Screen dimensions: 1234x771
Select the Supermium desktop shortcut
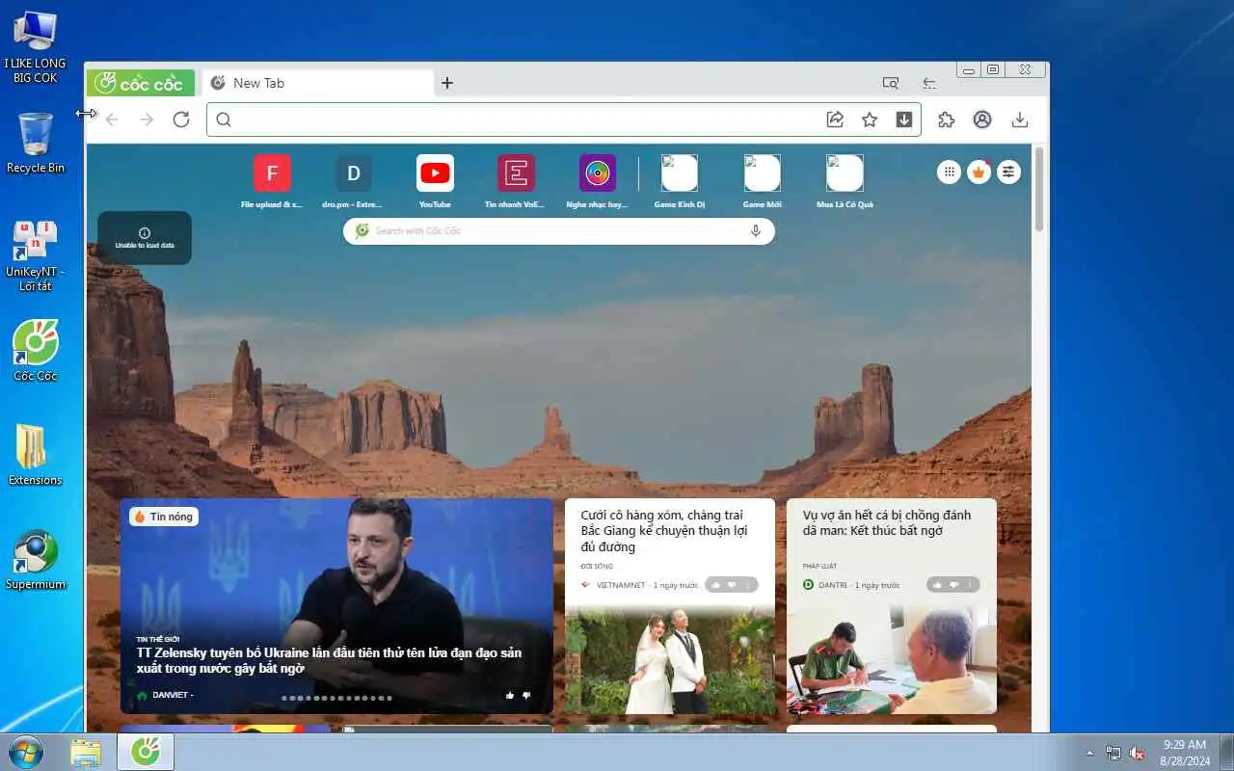click(x=36, y=559)
